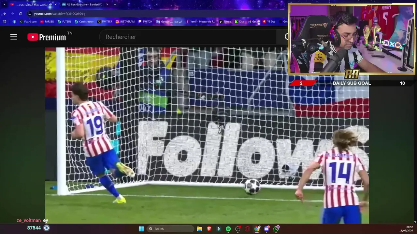
Task: Open the FlashScore bookmark
Action: pyautogui.click(x=28, y=22)
